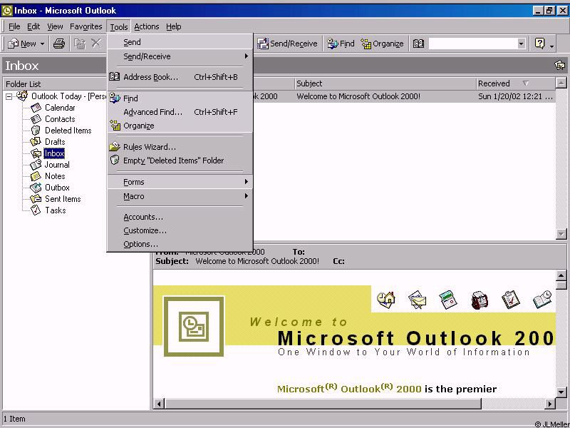
Task: Choose Empty "Deleted Items" Folder menu entry
Action: point(180,160)
